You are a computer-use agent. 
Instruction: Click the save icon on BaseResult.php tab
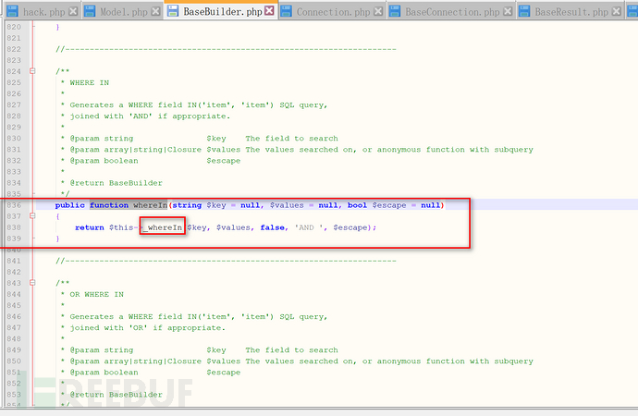click(x=524, y=11)
